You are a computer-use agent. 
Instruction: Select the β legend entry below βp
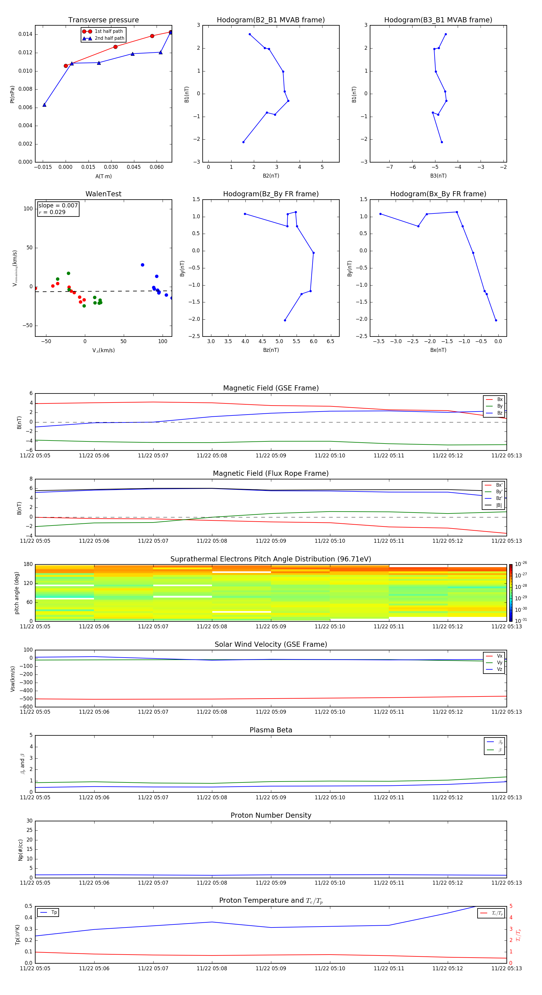click(x=494, y=750)
